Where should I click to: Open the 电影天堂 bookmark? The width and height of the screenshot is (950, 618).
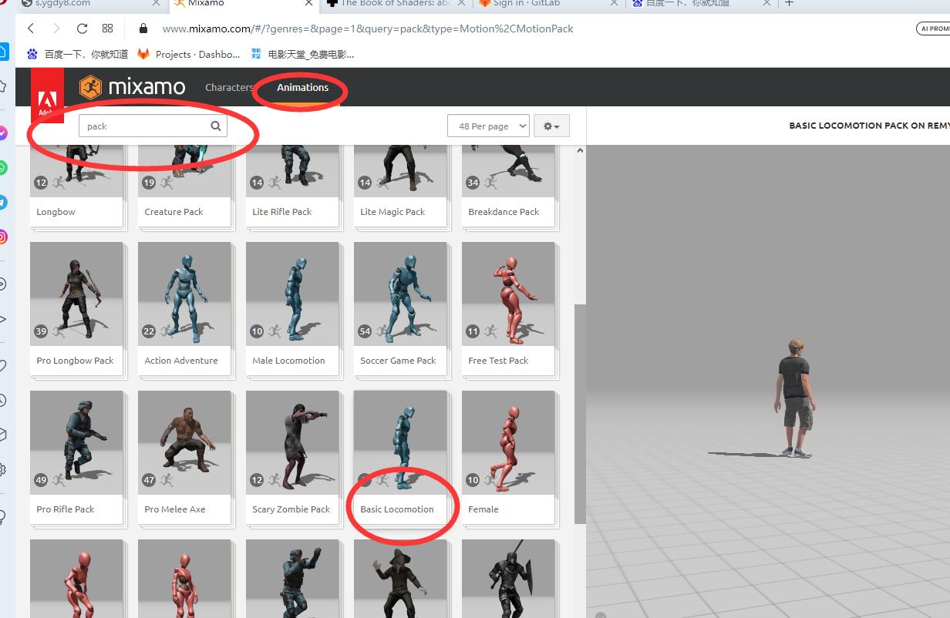pos(302,54)
